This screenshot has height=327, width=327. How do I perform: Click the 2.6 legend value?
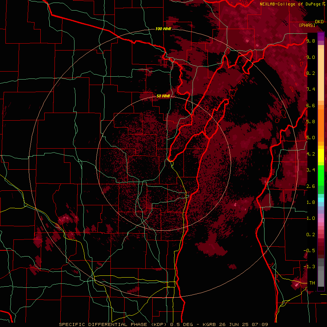pos(311,186)
